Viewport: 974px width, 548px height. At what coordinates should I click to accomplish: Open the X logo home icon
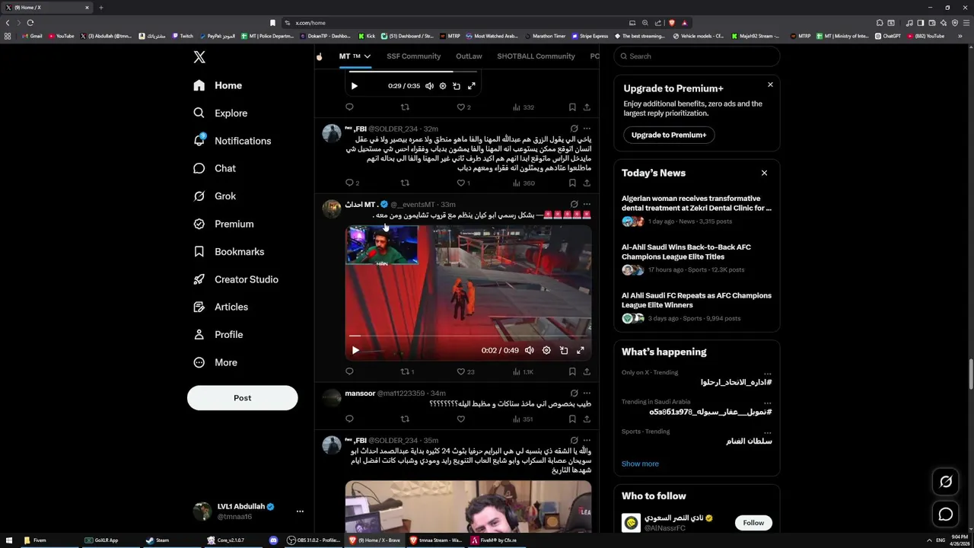tap(199, 57)
